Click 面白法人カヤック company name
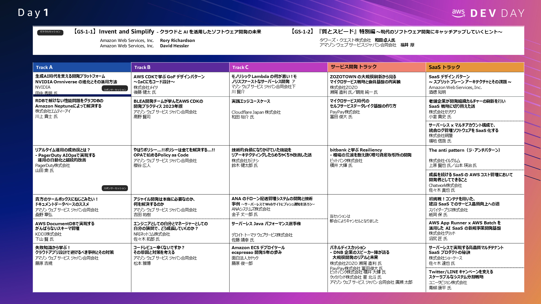The width and height of the screenshot is (541, 304). click(245, 258)
